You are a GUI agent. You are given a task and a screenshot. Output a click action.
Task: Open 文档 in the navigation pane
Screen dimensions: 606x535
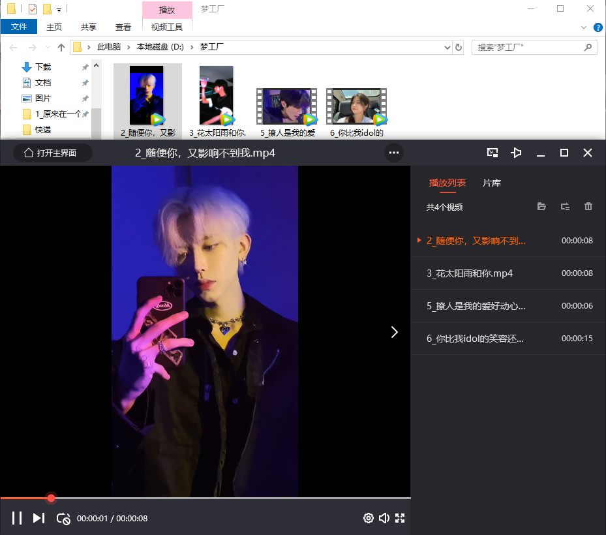pos(43,83)
